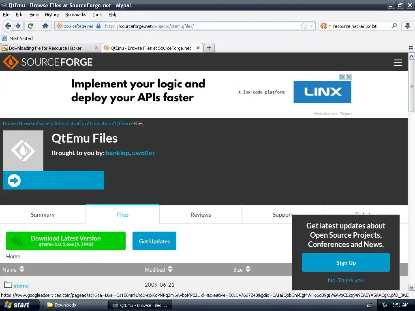
Task: Switch to the Reviews tab
Action: coord(201,215)
